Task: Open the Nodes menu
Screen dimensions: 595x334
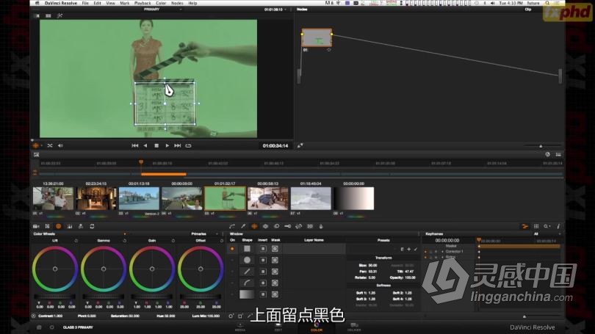Action: click(177, 3)
